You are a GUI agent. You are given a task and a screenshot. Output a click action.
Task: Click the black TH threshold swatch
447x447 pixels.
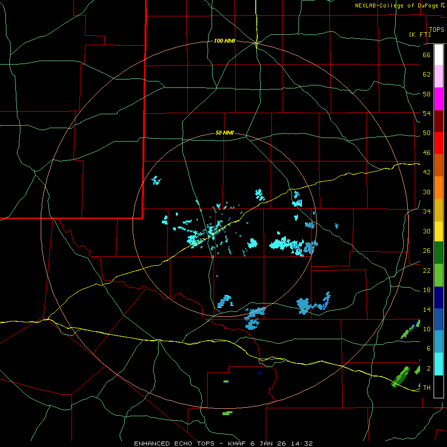(x=439, y=386)
